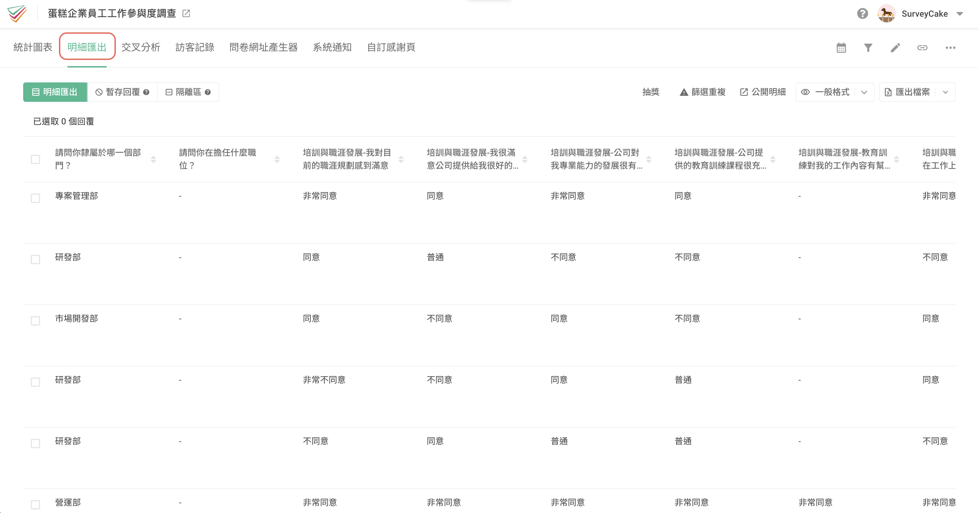The height and width of the screenshot is (513, 978).
Task: Open the survey link icon
Action: point(922,47)
